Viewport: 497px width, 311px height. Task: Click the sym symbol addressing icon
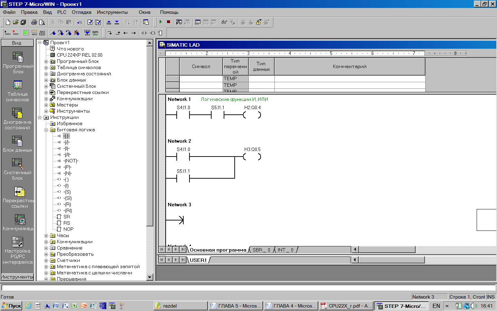pyautogui.click(x=95, y=33)
